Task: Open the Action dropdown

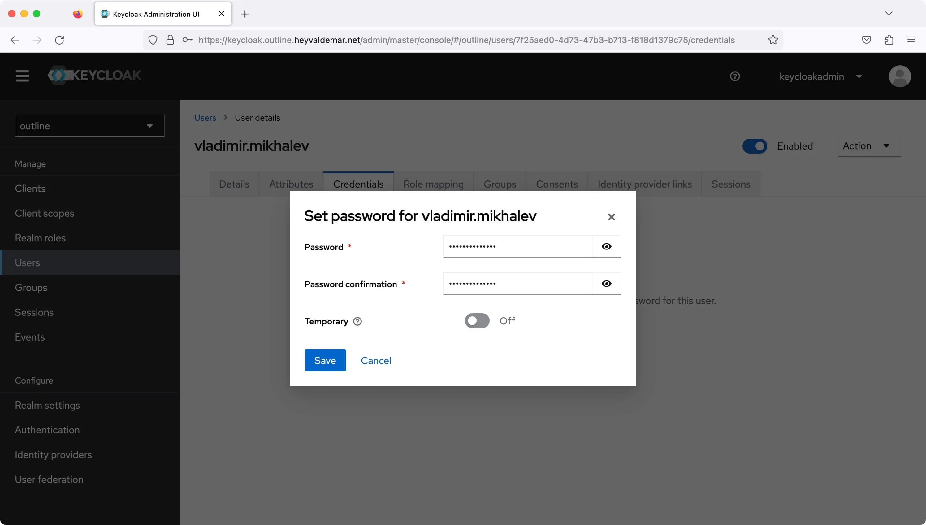Action: click(x=869, y=146)
